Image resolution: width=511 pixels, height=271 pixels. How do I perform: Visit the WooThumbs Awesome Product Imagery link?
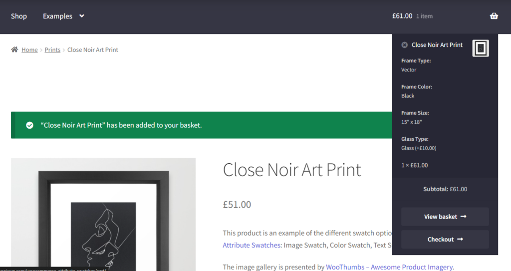(x=389, y=267)
